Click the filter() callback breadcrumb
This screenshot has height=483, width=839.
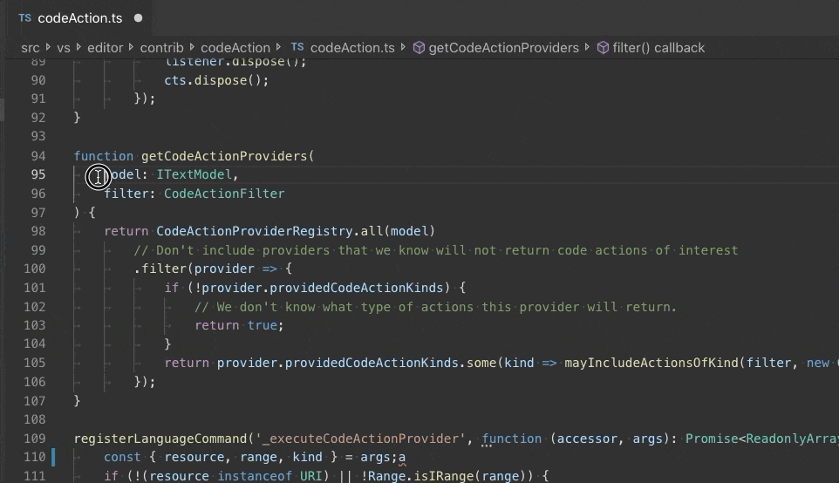(x=658, y=48)
